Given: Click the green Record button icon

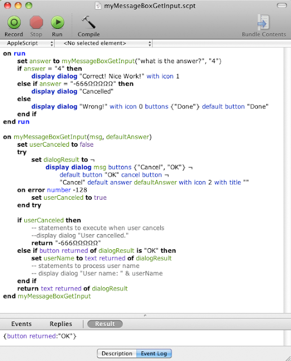Looking at the screenshot, I should pyautogui.click(x=14, y=23).
